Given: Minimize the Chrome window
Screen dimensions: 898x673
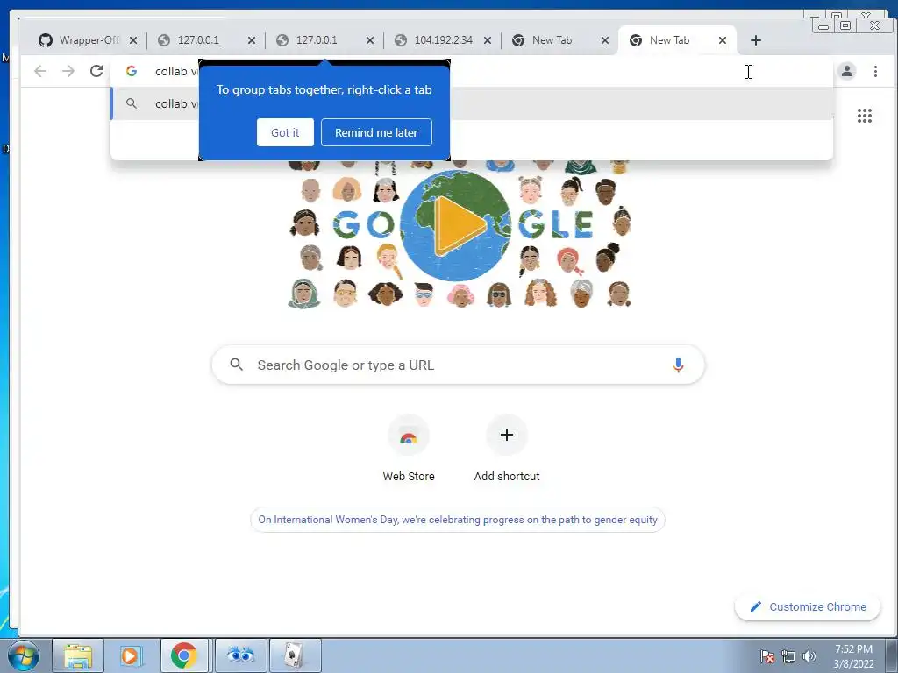Looking at the screenshot, I should (823, 25).
